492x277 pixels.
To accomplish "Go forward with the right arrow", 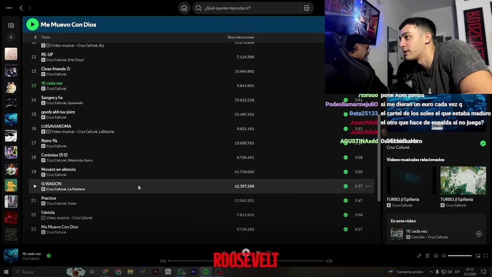I will tap(30, 8).
